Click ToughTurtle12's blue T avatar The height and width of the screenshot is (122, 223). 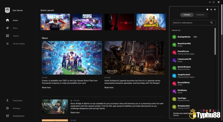174,76
